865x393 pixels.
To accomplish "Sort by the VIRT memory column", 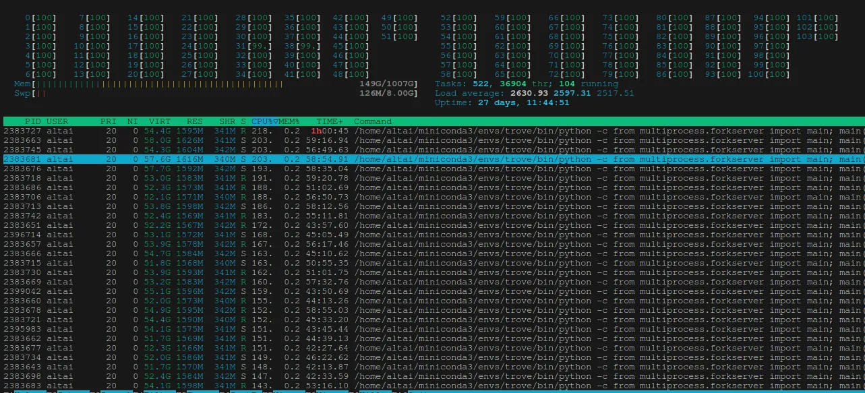I will tap(160, 121).
